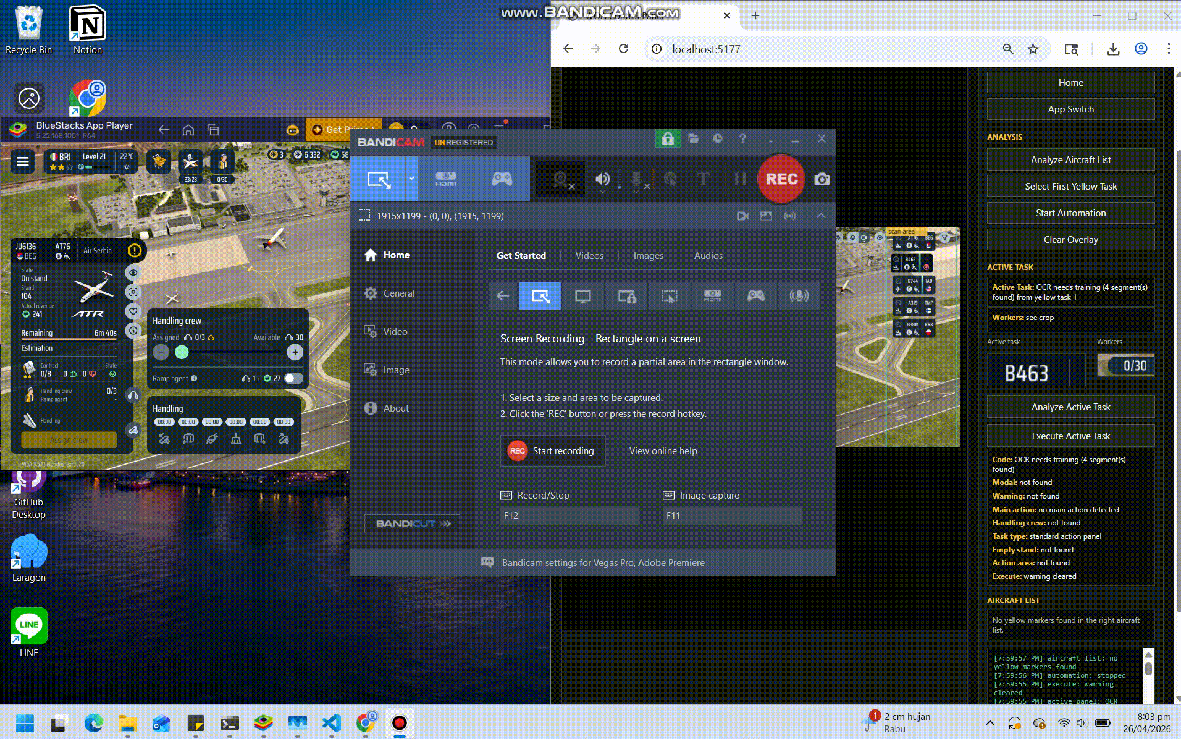Click the heart favorite icon beside aircraft card

pyautogui.click(x=133, y=311)
